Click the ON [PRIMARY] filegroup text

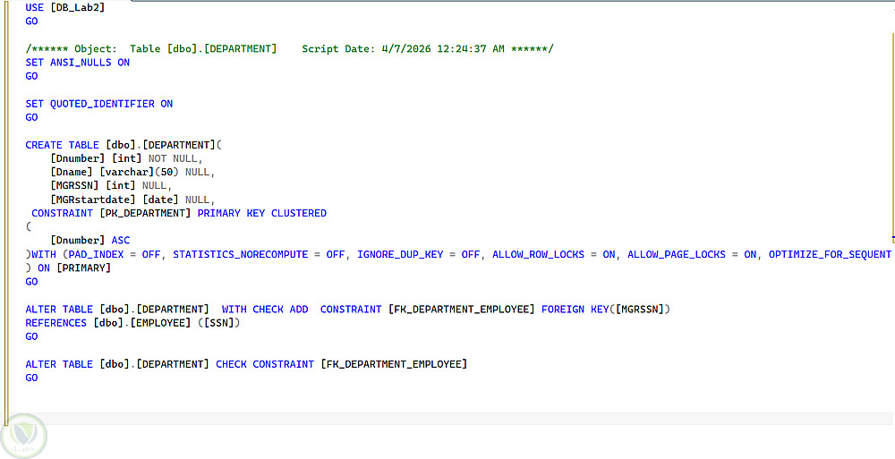pyautogui.click(x=74, y=268)
